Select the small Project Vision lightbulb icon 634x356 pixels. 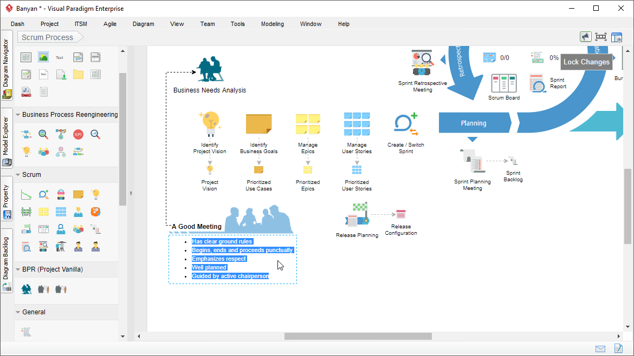210,169
